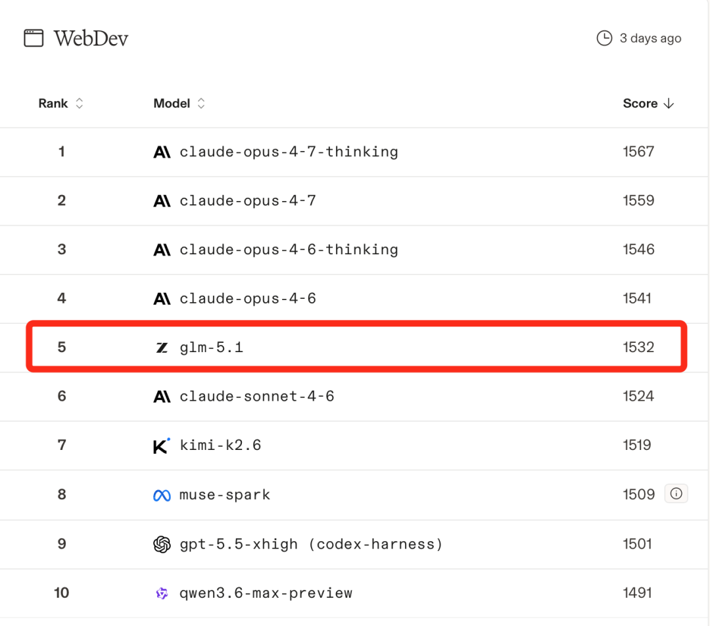Click the Anthropic logo beside claude-opus-4-7
The height and width of the screenshot is (626, 710).
tap(162, 201)
